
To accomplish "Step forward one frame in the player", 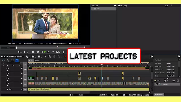I will (48, 52).
